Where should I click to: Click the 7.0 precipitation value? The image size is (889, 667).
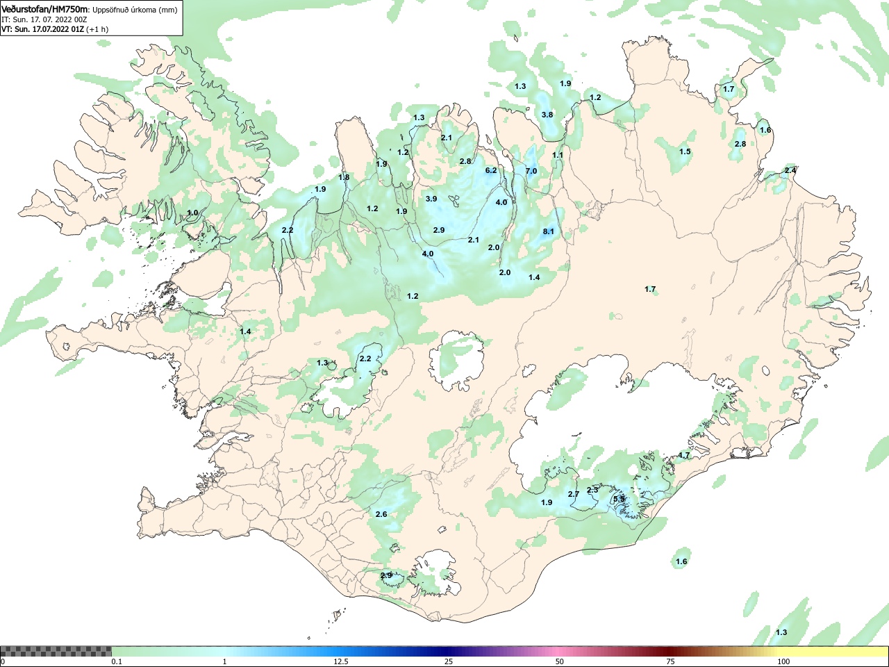click(x=531, y=171)
